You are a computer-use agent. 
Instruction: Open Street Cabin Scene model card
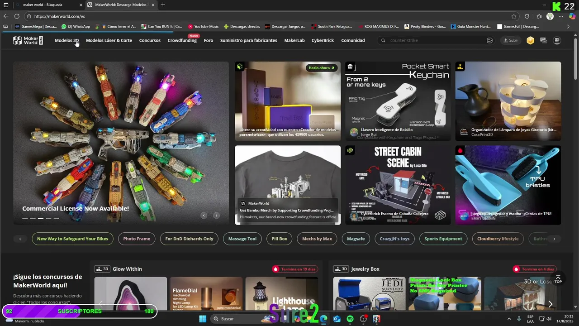[x=398, y=185]
